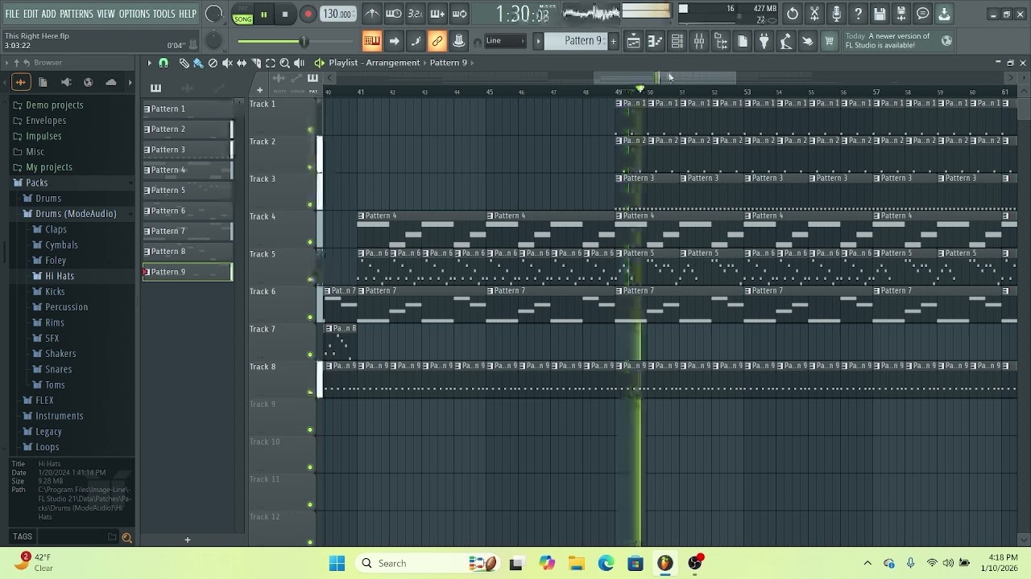The image size is (1031, 579).
Task: Click the TAGS button
Action: point(23,536)
